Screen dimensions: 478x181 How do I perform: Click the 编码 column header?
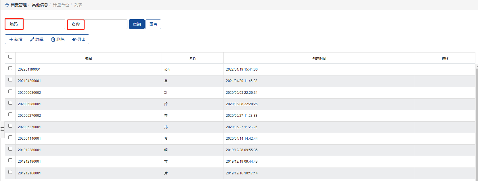pyautogui.click(x=89, y=59)
